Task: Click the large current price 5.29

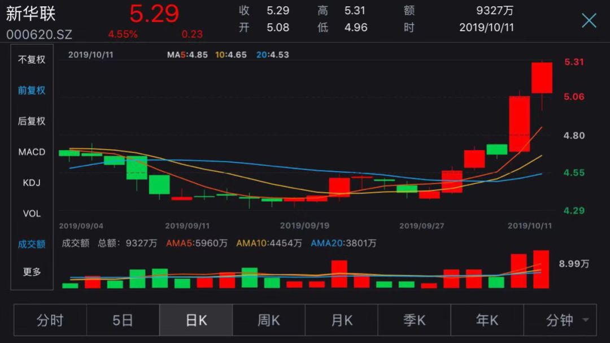Action: click(x=154, y=14)
